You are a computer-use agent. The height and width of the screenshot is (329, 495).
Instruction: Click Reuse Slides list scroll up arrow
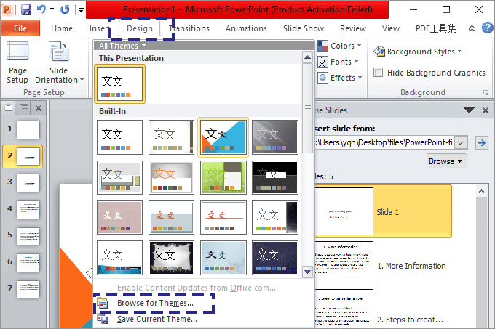[x=481, y=191]
